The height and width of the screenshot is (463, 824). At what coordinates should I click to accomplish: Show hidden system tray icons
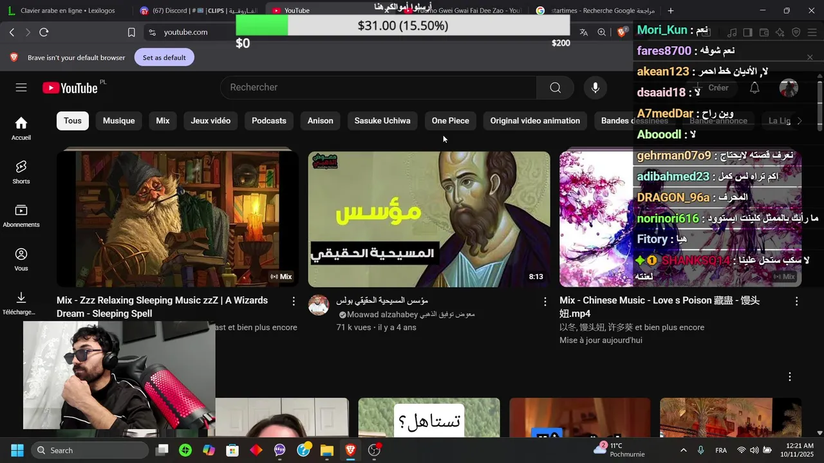point(683,450)
